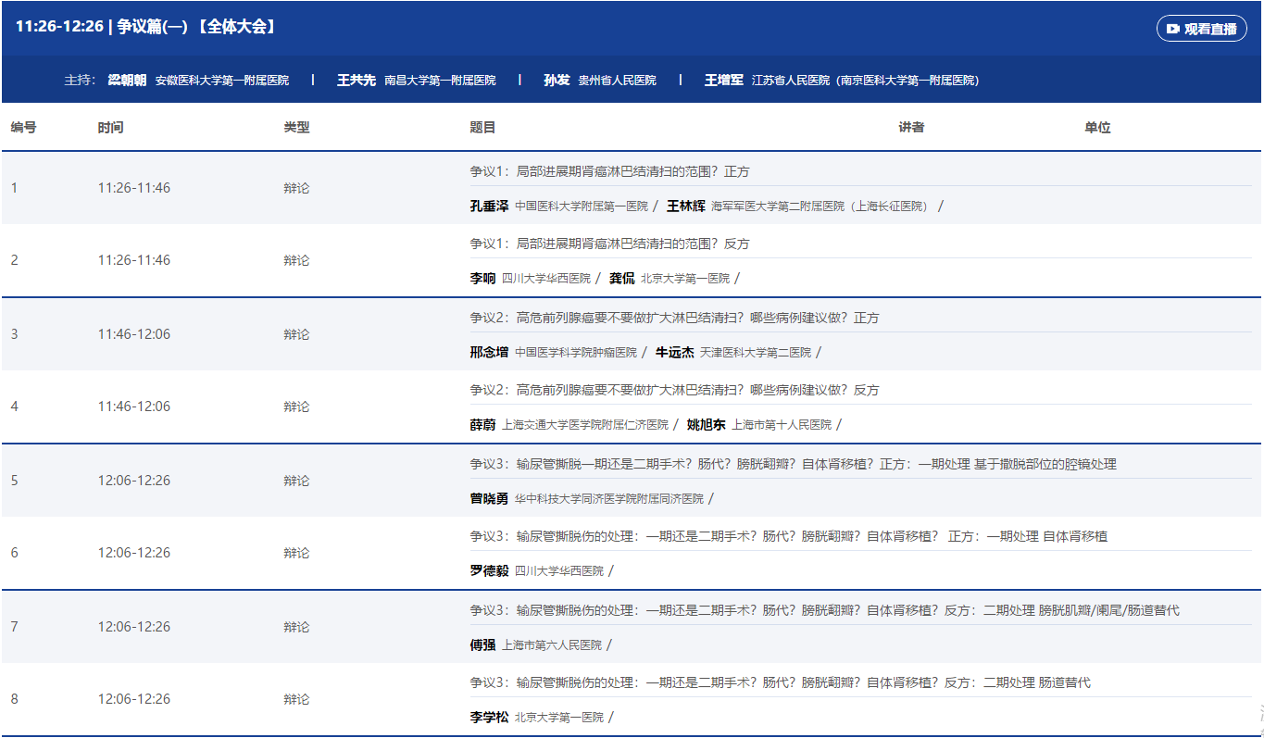
Task: Open speaker 王林辉 profile
Action: [685, 206]
